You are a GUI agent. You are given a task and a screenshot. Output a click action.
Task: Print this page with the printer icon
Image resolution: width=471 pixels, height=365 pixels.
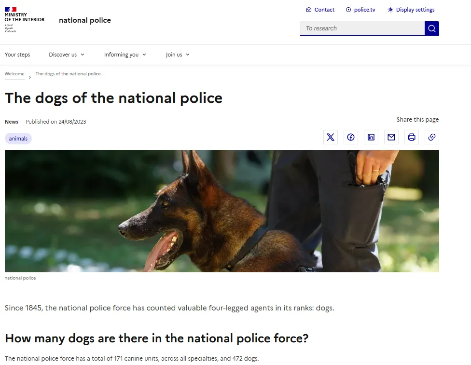[x=412, y=137]
